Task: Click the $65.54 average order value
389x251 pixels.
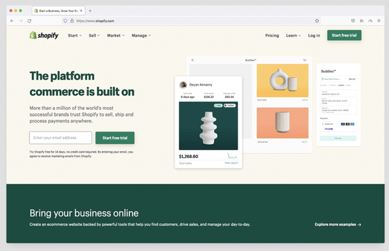Action: tap(229, 97)
